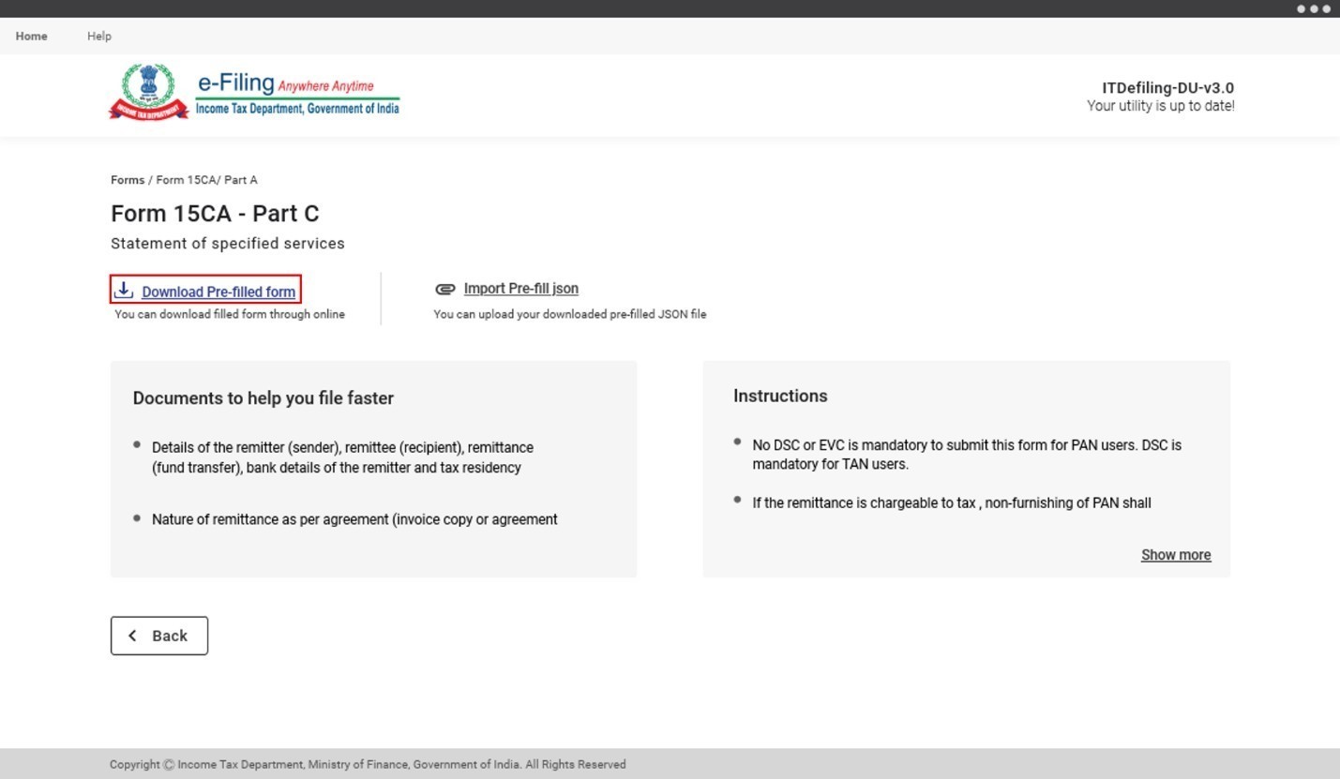The height and width of the screenshot is (779, 1340).
Task: Expand the Show more instructions section
Action: point(1175,554)
